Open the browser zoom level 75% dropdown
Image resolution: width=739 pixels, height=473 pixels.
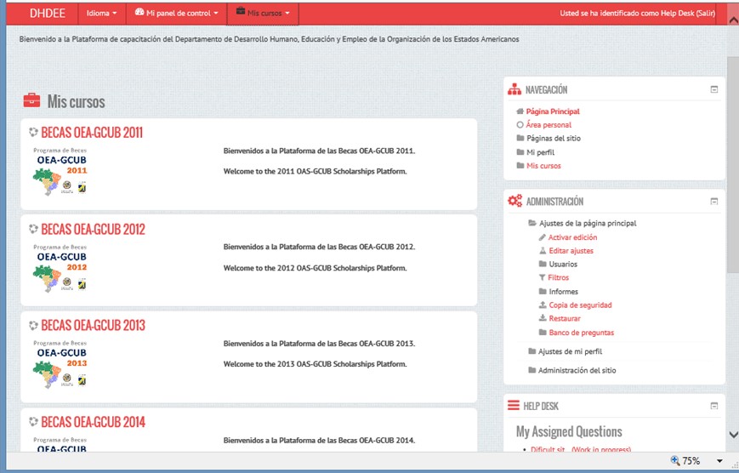click(720, 461)
